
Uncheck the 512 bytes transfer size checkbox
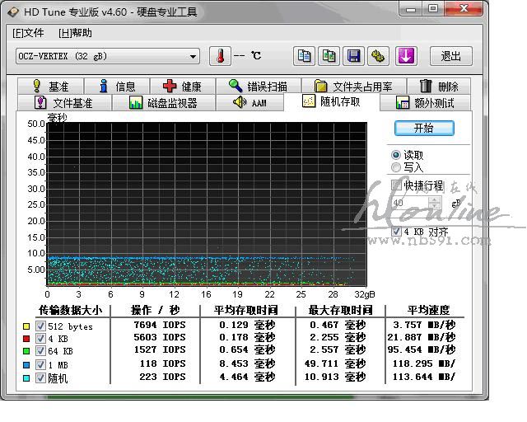[x=40, y=326]
